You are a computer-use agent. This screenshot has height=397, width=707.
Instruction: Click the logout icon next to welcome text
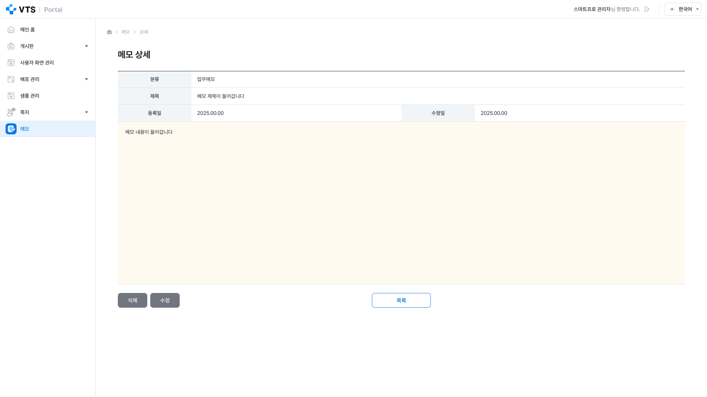click(x=647, y=9)
